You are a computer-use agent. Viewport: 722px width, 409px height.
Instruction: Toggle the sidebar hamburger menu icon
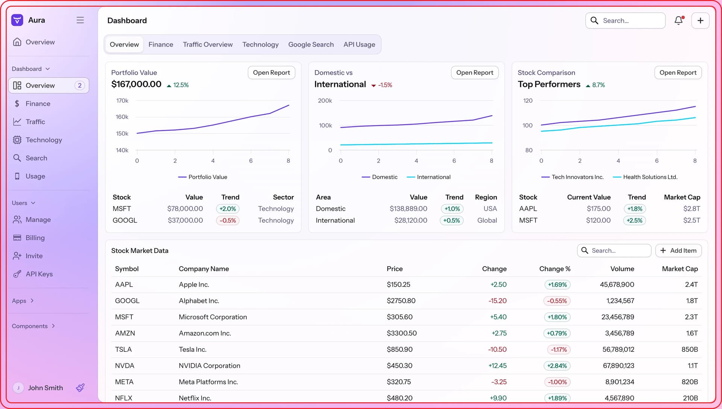80,20
